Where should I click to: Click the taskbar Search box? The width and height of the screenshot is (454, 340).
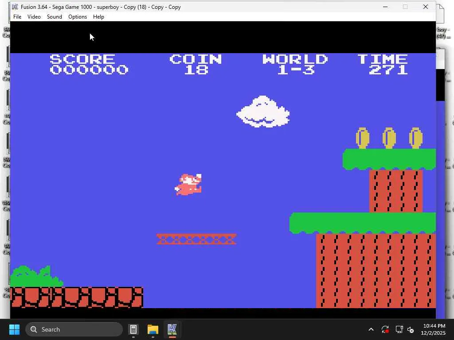[74, 329]
